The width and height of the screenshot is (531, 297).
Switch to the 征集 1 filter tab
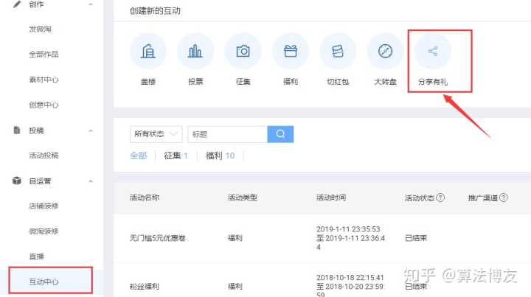pyautogui.click(x=176, y=156)
